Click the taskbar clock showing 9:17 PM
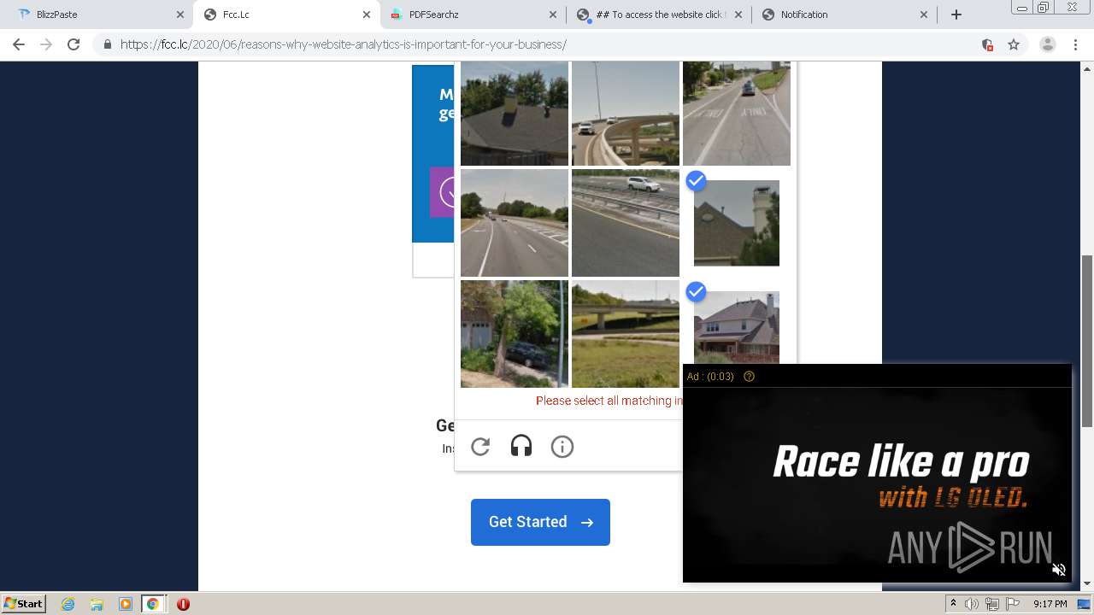The image size is (1094, 615). click(1050, 604)
